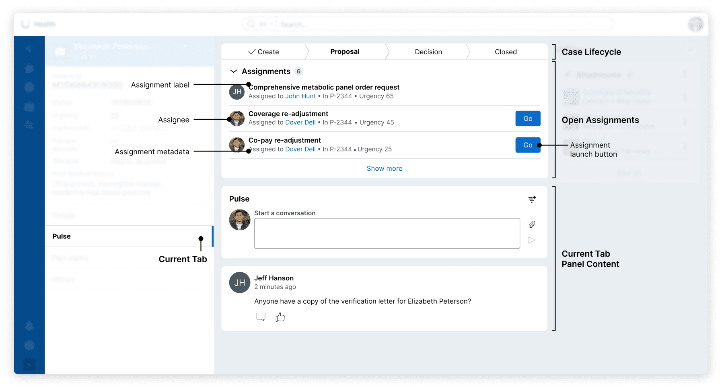Image resolution: width=724 pixels, height=388 pixels.
Task: Click the comment reply icon under Jeff Hanson's post
Action: [261, 317]
